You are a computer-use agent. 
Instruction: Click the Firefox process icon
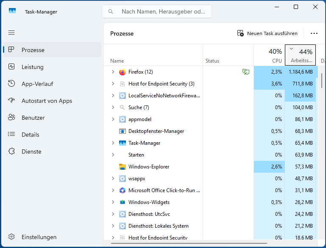point(123,72)
